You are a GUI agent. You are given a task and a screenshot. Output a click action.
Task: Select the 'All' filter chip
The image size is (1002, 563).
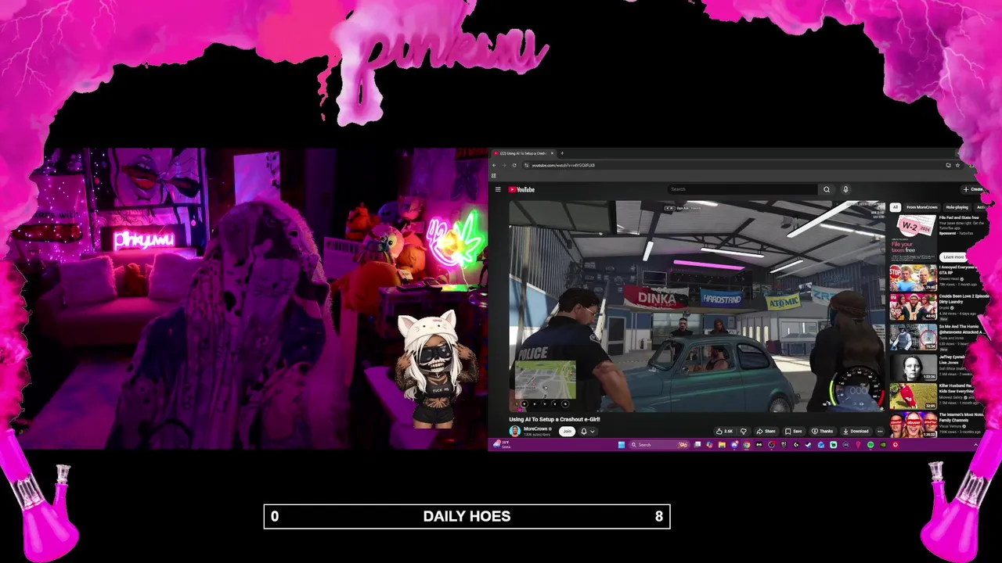(895, 207)
